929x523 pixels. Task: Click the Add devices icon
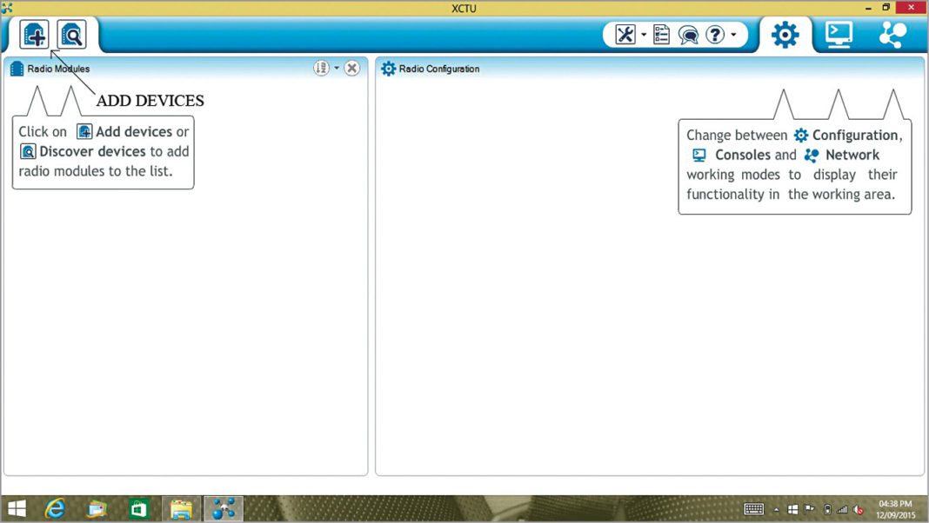click(x=34, y=34)
